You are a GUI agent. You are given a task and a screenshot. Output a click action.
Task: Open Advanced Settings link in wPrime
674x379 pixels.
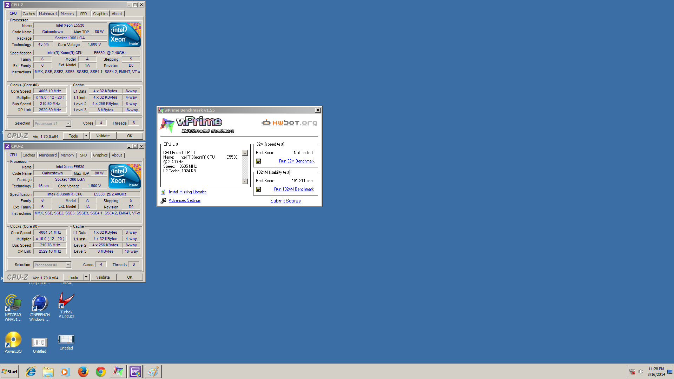185,200
